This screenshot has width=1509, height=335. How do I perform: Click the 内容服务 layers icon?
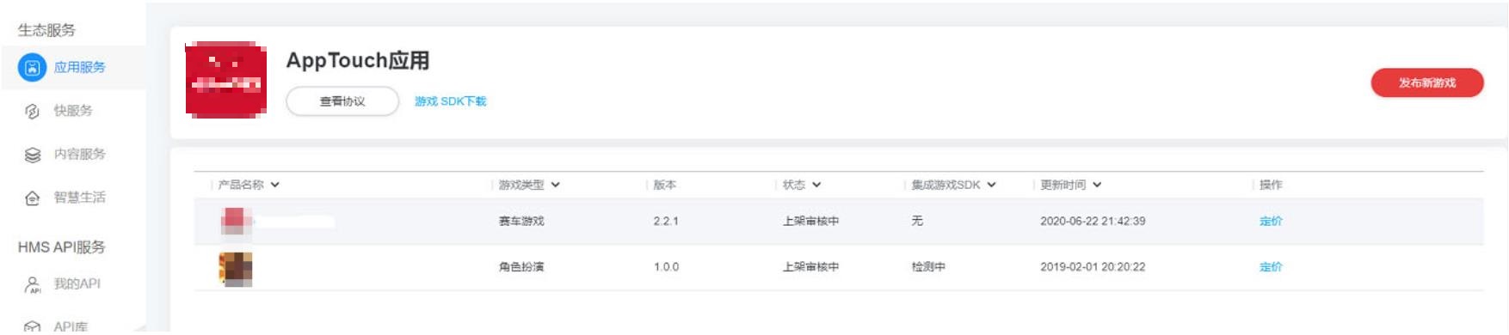click(x=32, y=155)
